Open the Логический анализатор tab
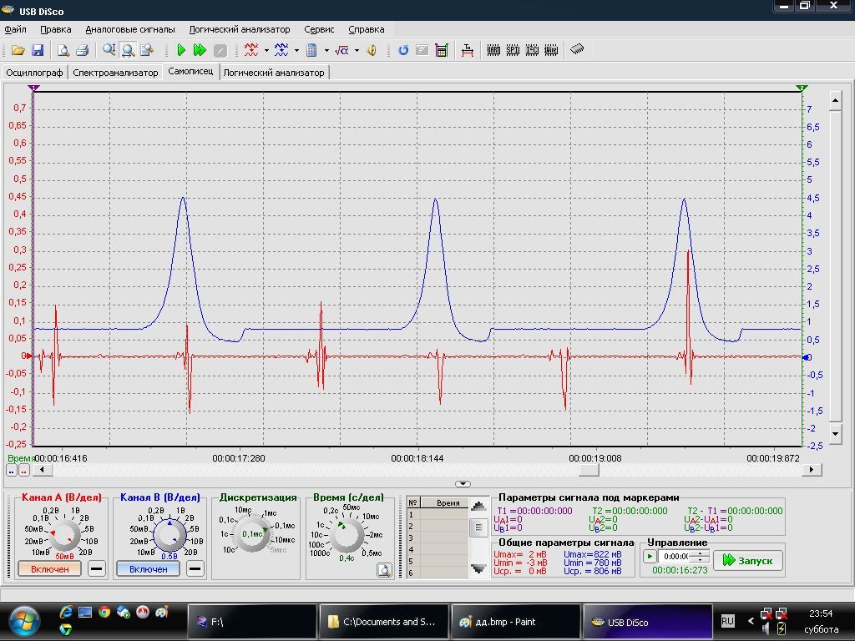The height and width of the screenshot is (641, 855). pos(274,73)
